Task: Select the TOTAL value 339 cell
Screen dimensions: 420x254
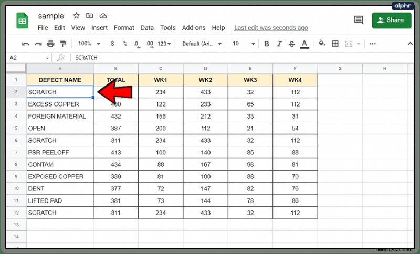Action: coord(115,177)
